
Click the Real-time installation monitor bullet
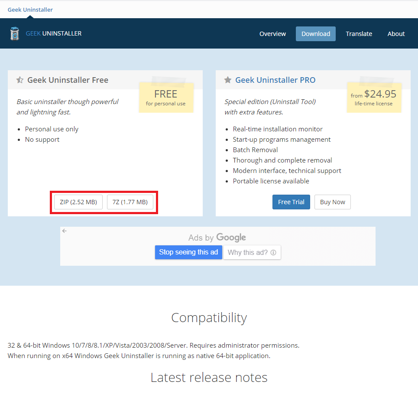pos(278,129)
